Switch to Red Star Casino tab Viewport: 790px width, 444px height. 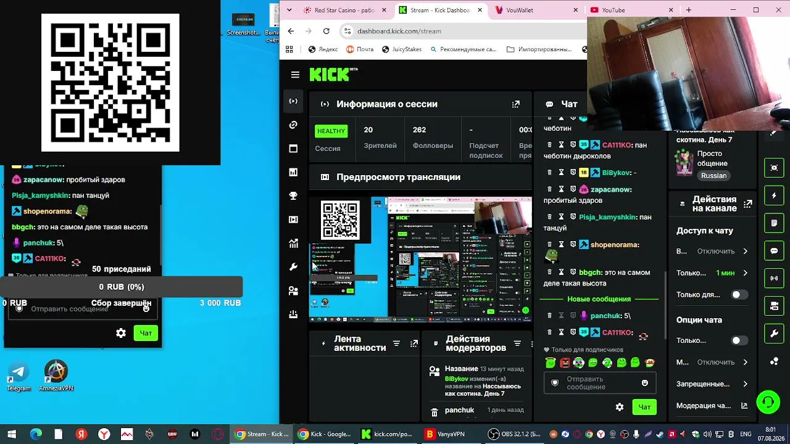(x=344, y=10)
